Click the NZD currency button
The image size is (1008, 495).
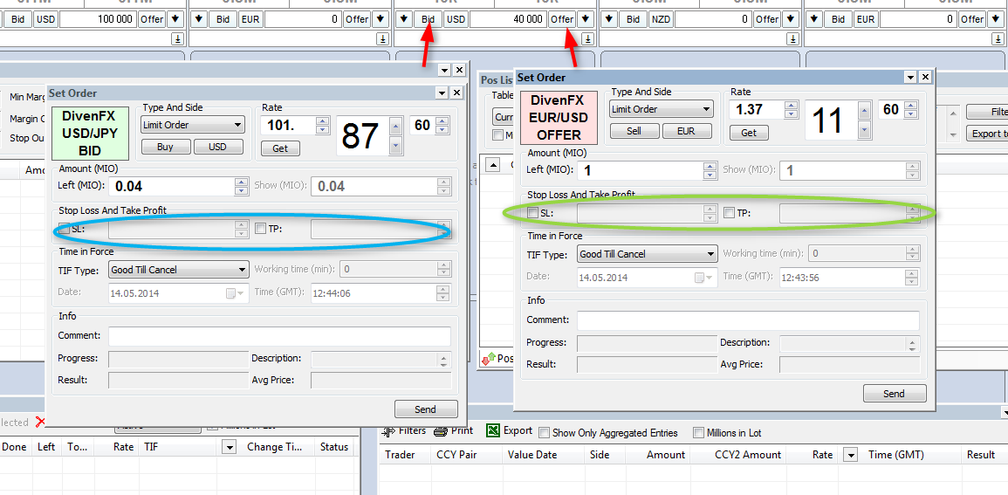660,19
